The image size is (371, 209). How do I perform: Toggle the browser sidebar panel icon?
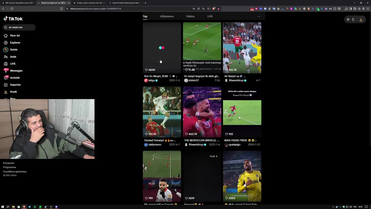pos(350,9)
